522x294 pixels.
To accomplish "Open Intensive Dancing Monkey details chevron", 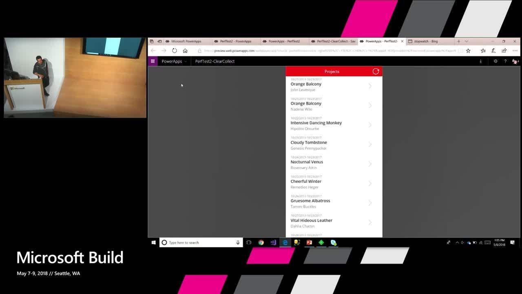I will pos(370,125).
